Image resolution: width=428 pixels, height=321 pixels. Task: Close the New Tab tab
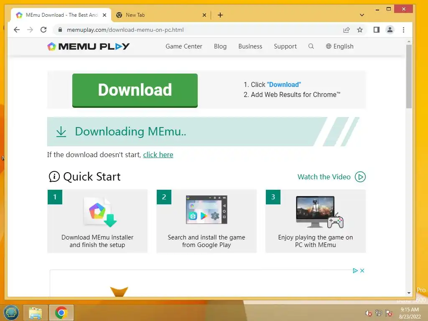204,15
